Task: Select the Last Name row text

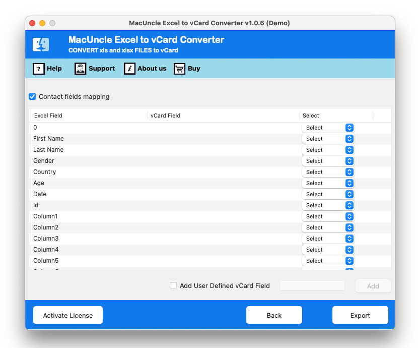Action: (x=48, y=150)
